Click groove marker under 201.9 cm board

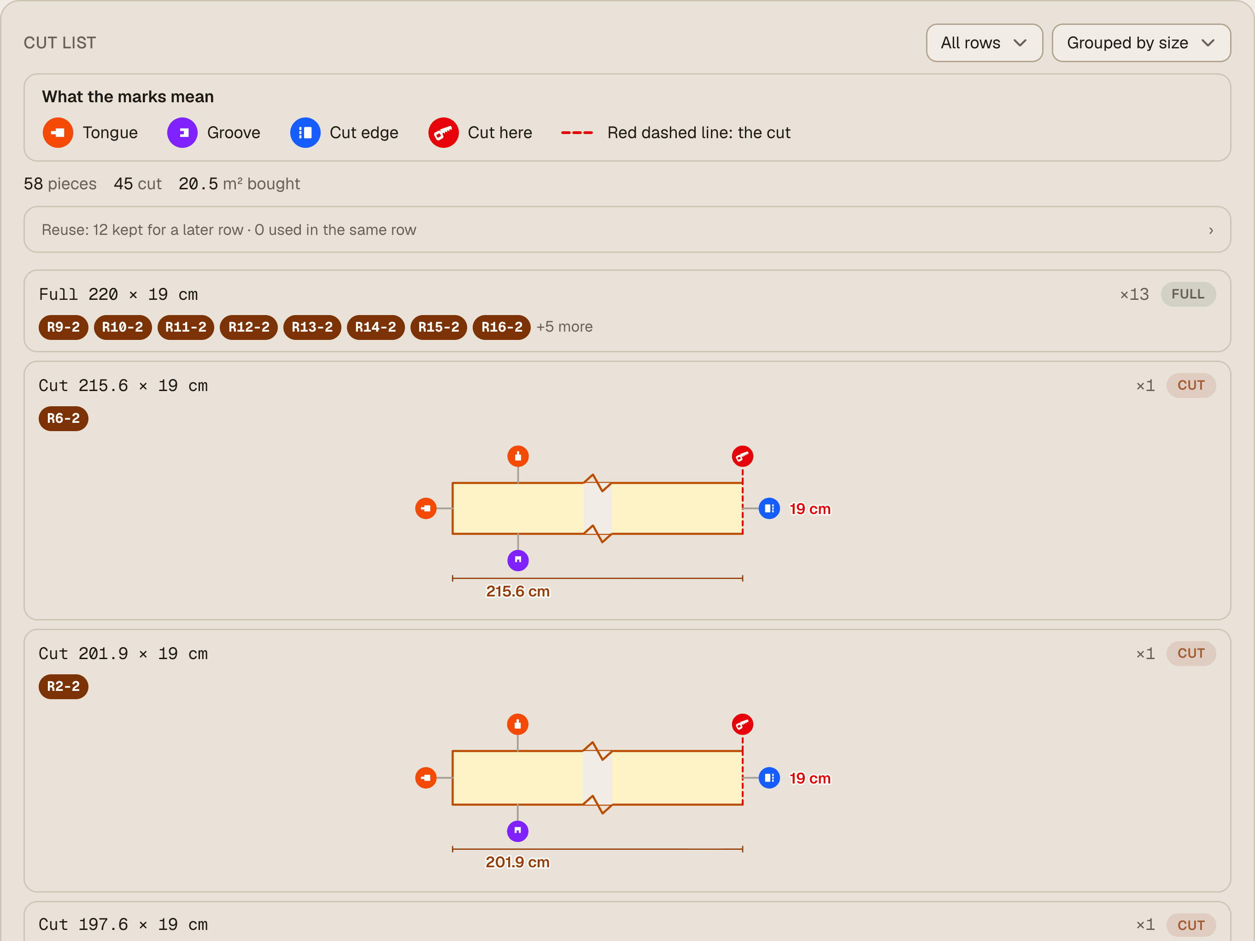coord(517,831)
